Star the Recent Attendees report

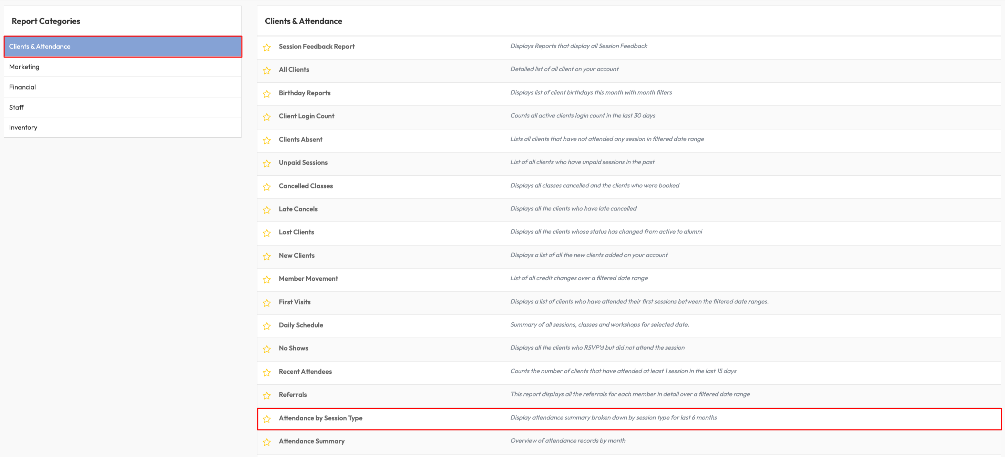pyautogui.click(x=267, y=372)
